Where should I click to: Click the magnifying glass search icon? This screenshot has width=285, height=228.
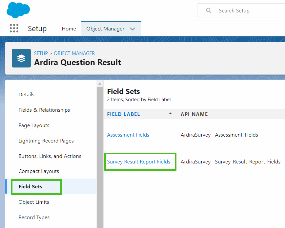pos(209,10)
